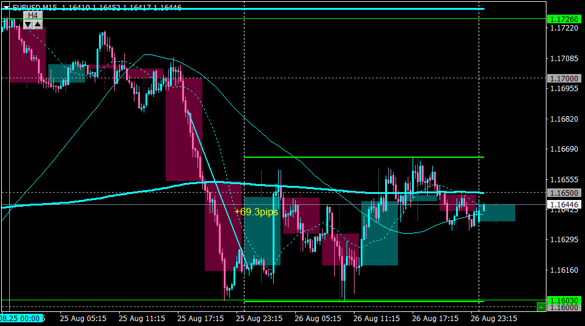Click the green 1.16030 price label
Viewport: 585px width, 326px height.
[x=564, y=300]
